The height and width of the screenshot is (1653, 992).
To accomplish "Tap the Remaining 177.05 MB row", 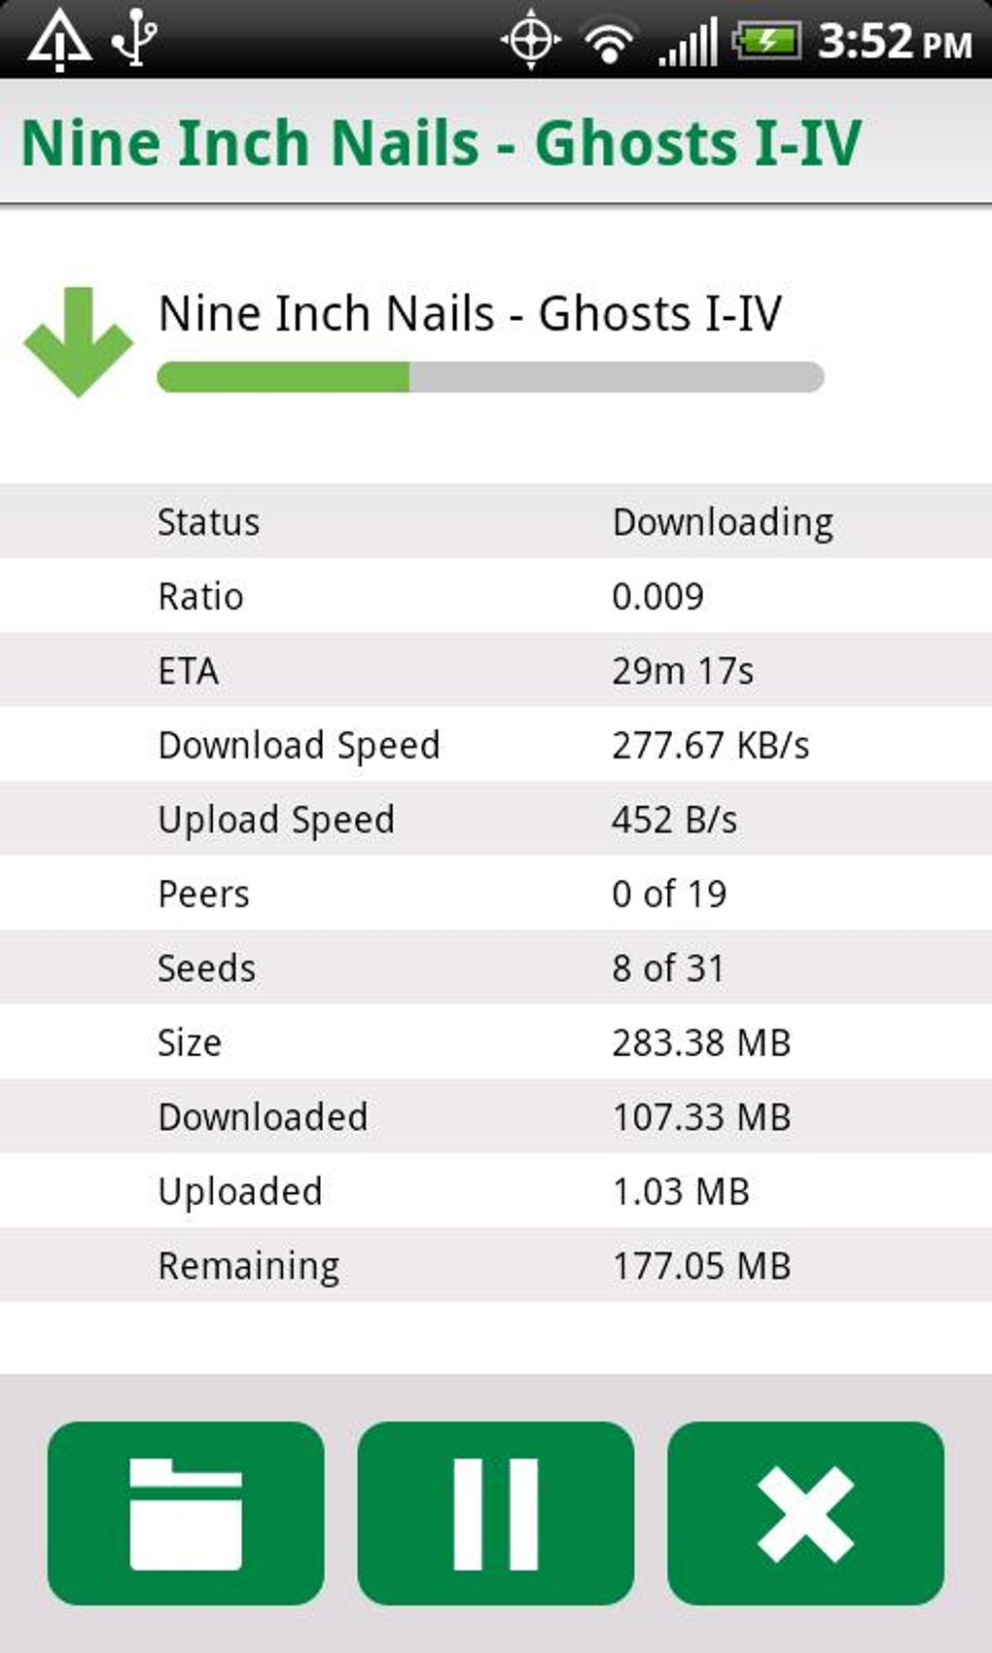I will point(496,1265).
